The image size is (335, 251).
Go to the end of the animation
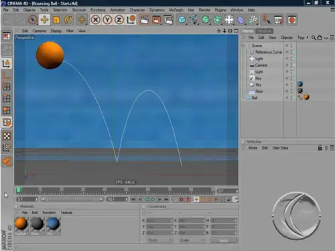166,199
